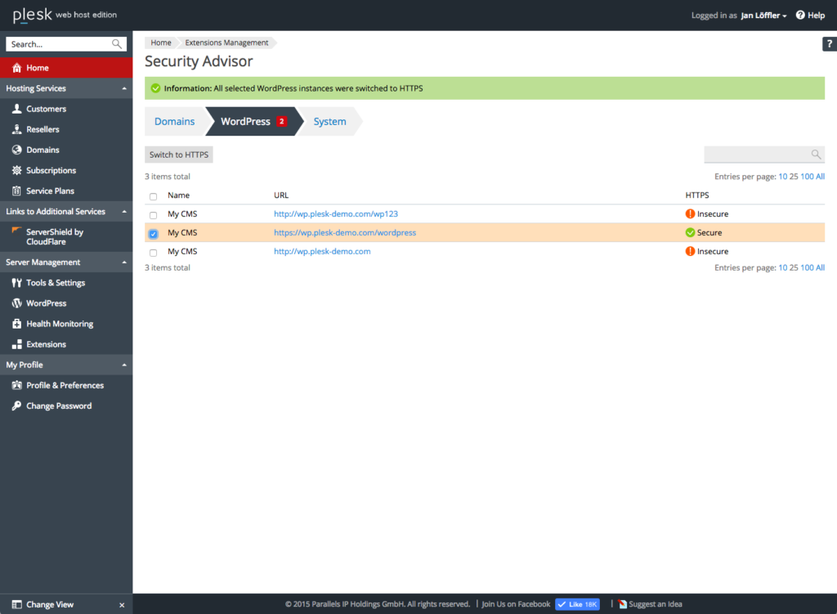Viewport: 837px width, 614px height.
Task: Click the table search magnifier icon
Action: coord(816,155)
